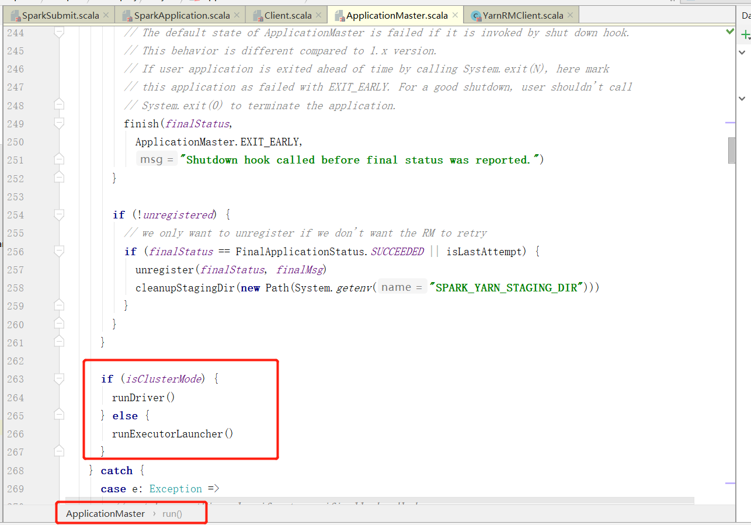Screen dimensions: 751x525
Task: Click the runExecutorLauncher() call
Action: tap(173, 433)
